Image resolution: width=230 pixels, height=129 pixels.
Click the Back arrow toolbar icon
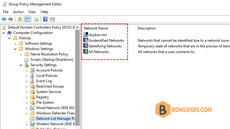click(x=4, y=19)
